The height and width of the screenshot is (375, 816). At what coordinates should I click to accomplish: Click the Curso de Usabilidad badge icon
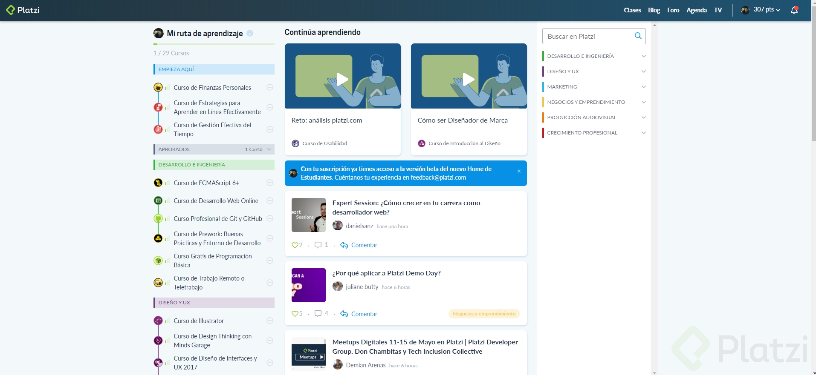tap(295, 143)
